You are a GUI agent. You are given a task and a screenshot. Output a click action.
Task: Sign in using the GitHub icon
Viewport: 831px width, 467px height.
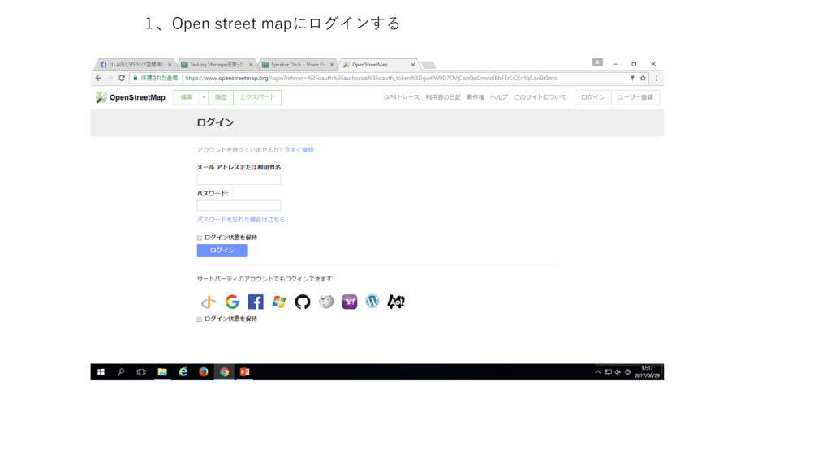[302, 302]
